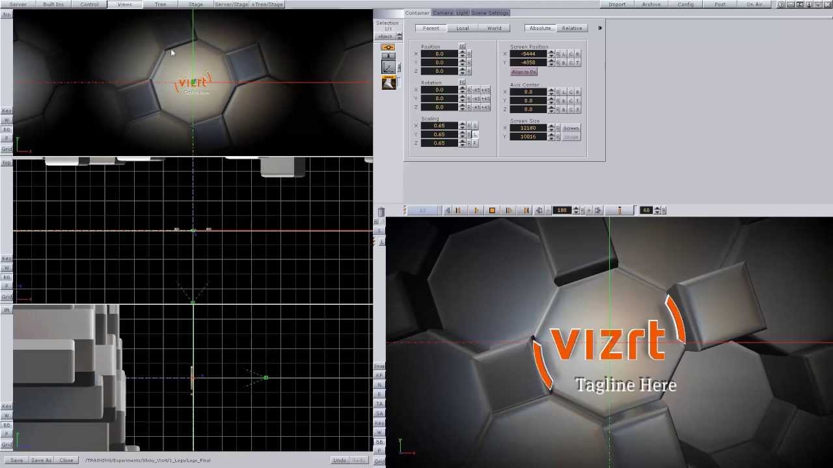The width and height of the screenshot is (833, 468).
Task: Adjust the 60 value stepper
Action: pyautogui.click(x=657, y=211)
